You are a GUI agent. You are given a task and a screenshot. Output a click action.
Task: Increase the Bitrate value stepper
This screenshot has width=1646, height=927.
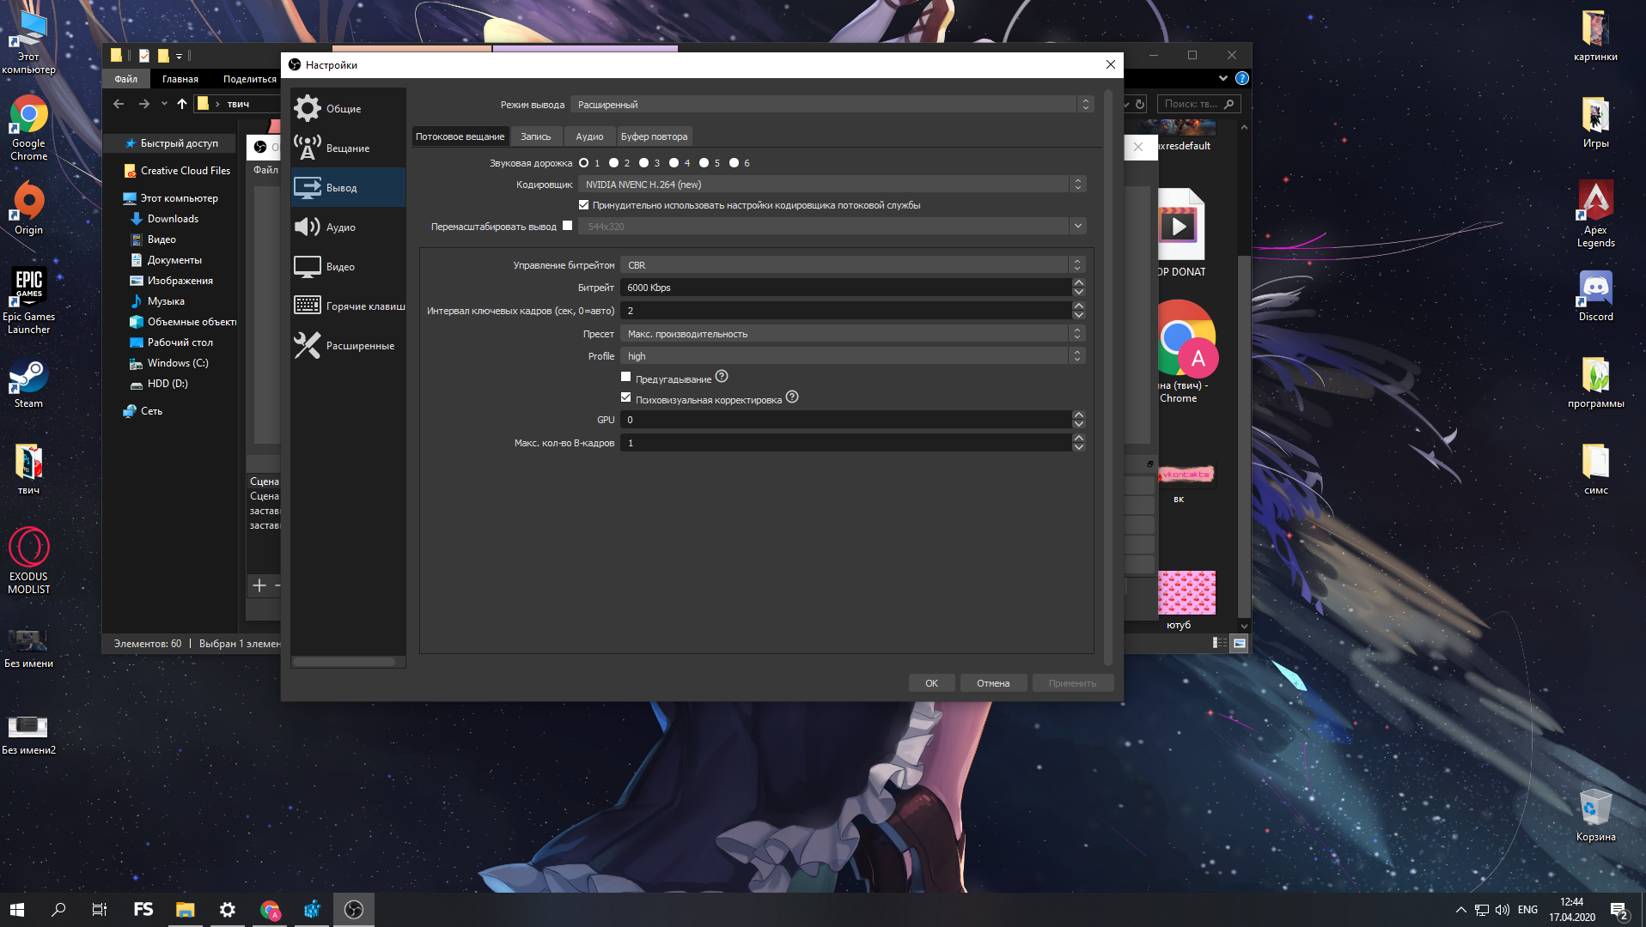[x=1079, y=282]
